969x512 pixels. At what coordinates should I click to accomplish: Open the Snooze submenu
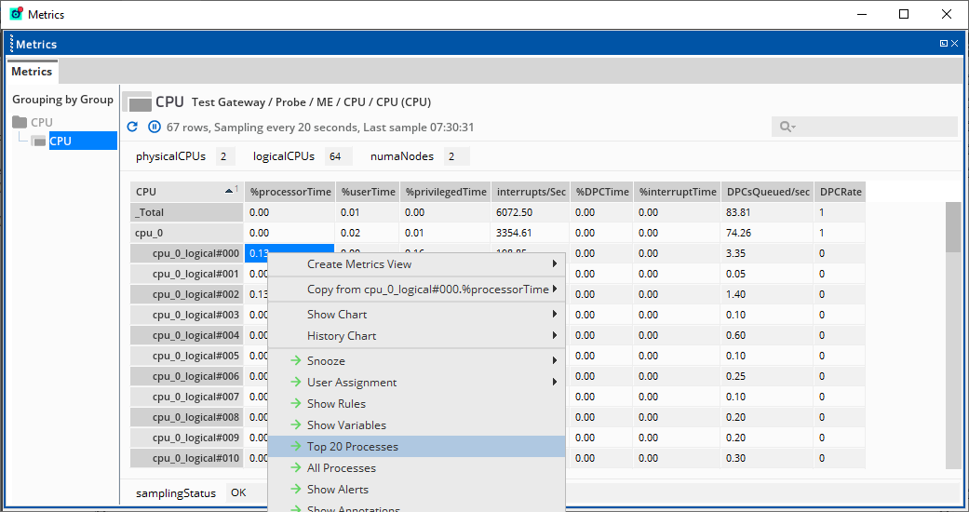[555, 361]
